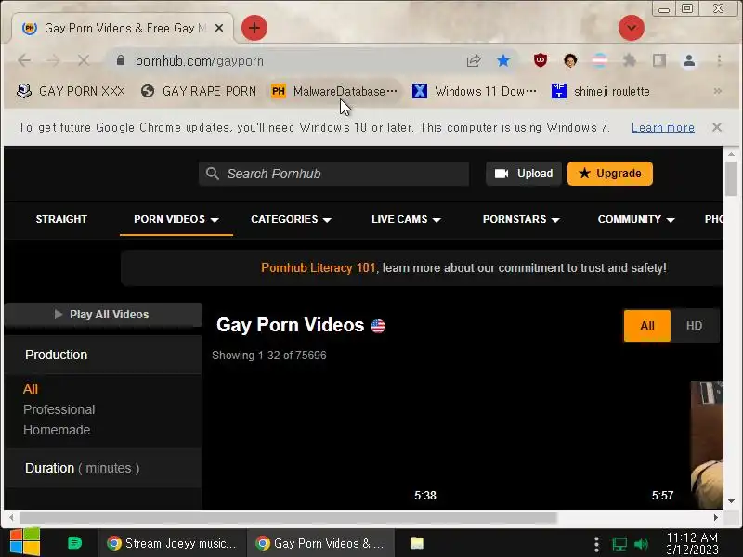Viewport: 743px width, 557px height.
Task: Open the Chrome three-dot menu
Action: (x=719, y=60)
